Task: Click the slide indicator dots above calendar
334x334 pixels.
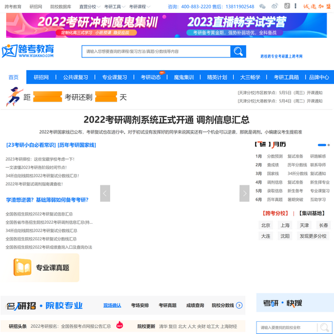Action: point(322,145)
